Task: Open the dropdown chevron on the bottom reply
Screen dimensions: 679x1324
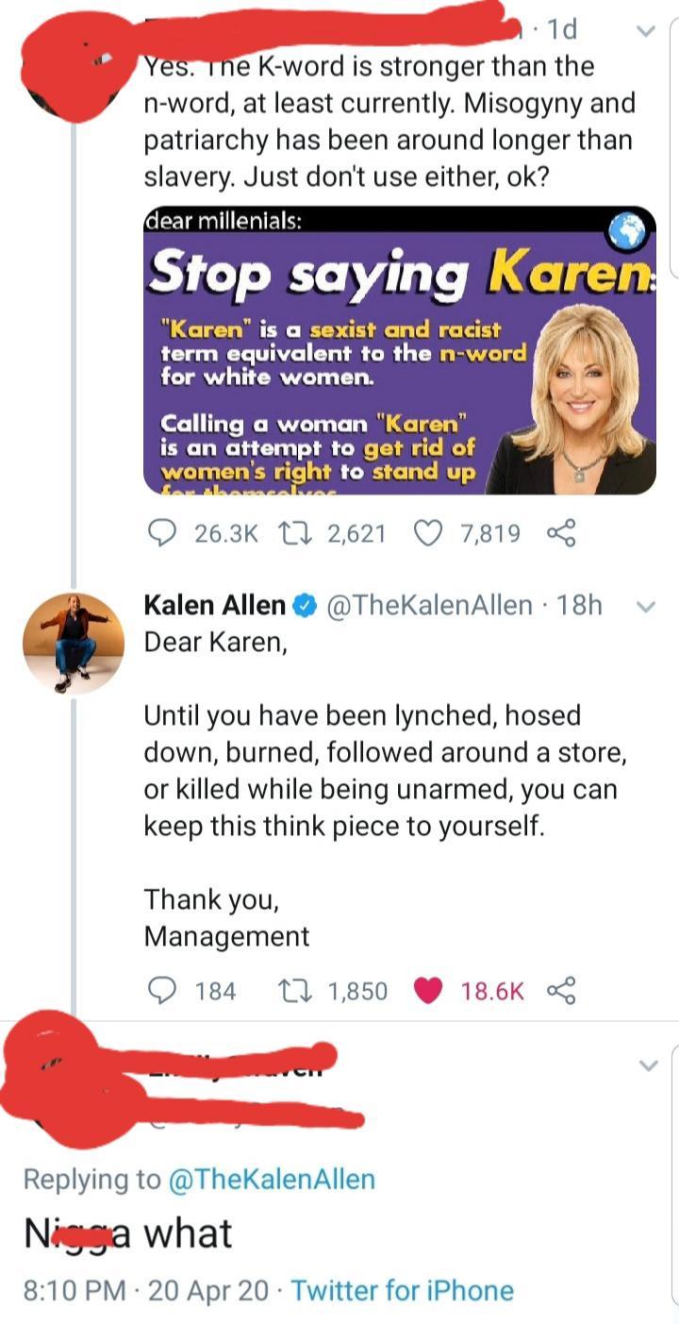Action: tap(648, 1065)
